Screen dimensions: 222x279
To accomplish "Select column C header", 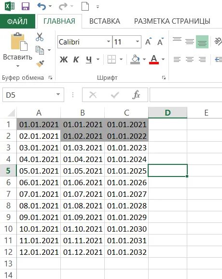I will (126, 113).
